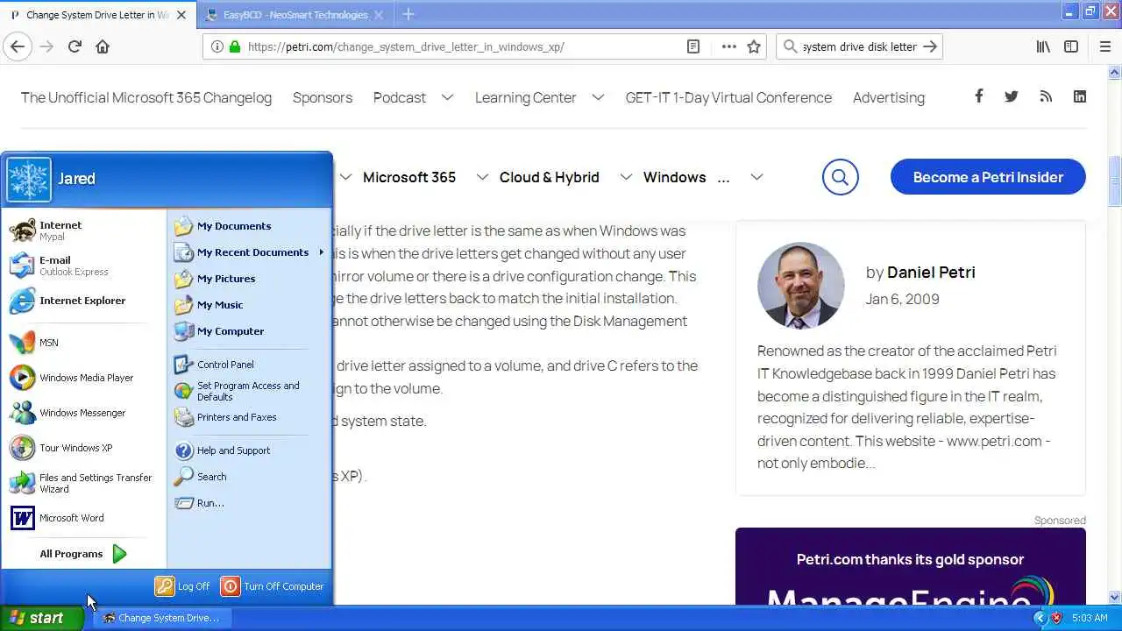Click the Jared user avatar picture
The width and height of the screenshot is (1122, 631).
(x=29, y=180)
